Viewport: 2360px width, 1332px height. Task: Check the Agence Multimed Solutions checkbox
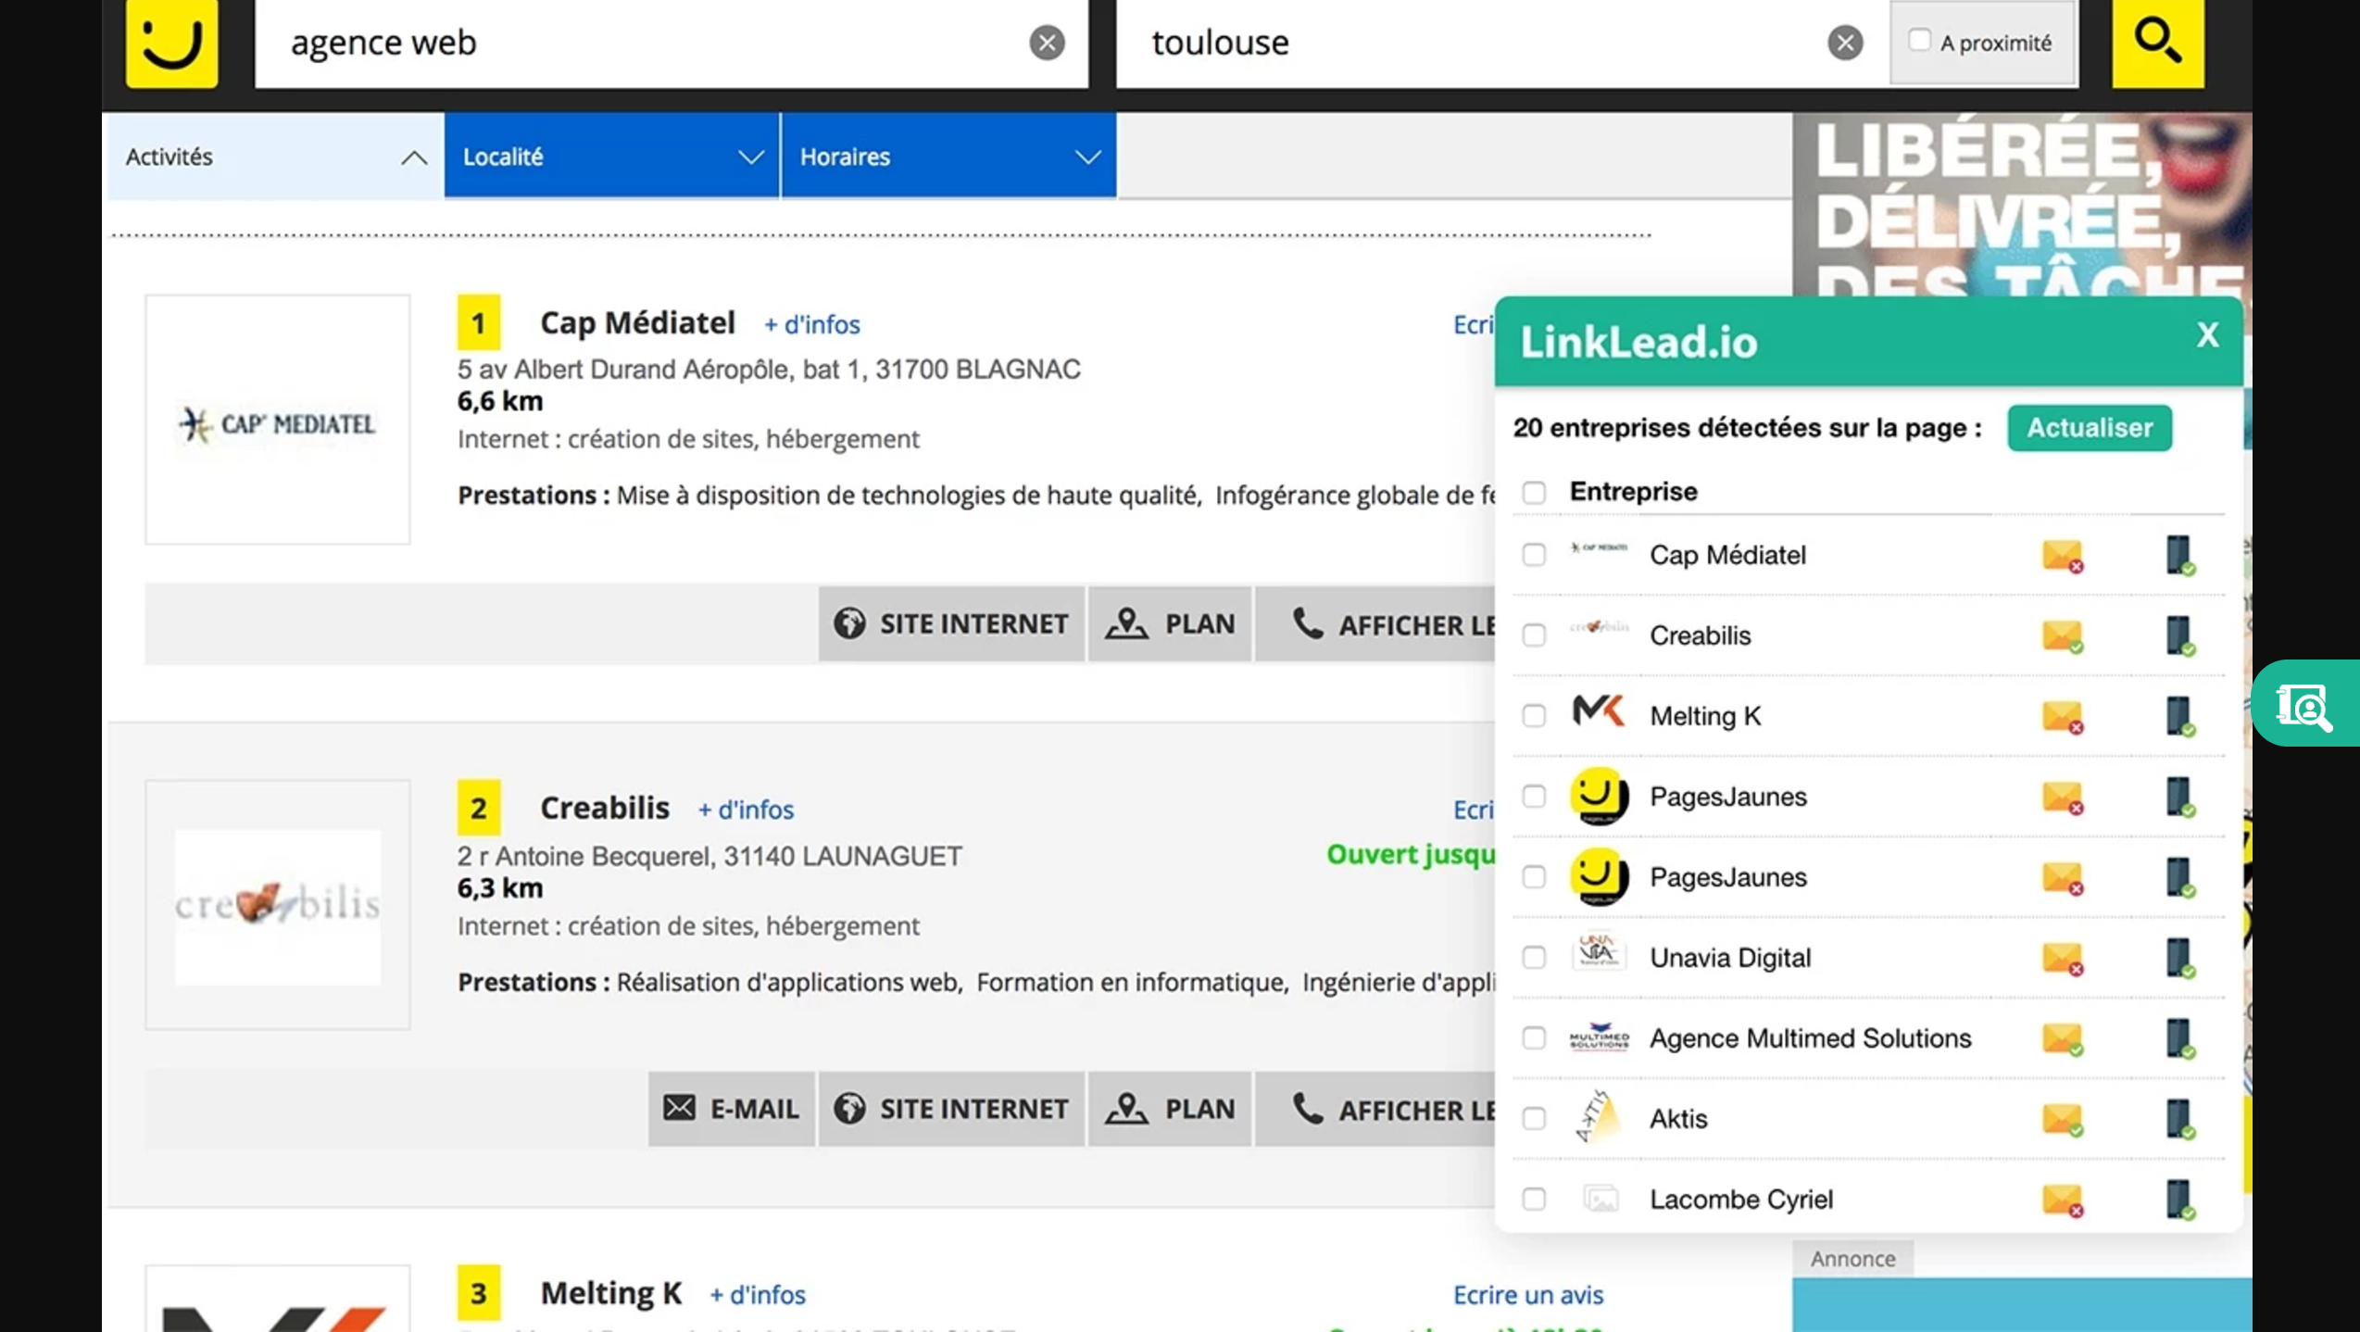[x=1534, y=1038]
